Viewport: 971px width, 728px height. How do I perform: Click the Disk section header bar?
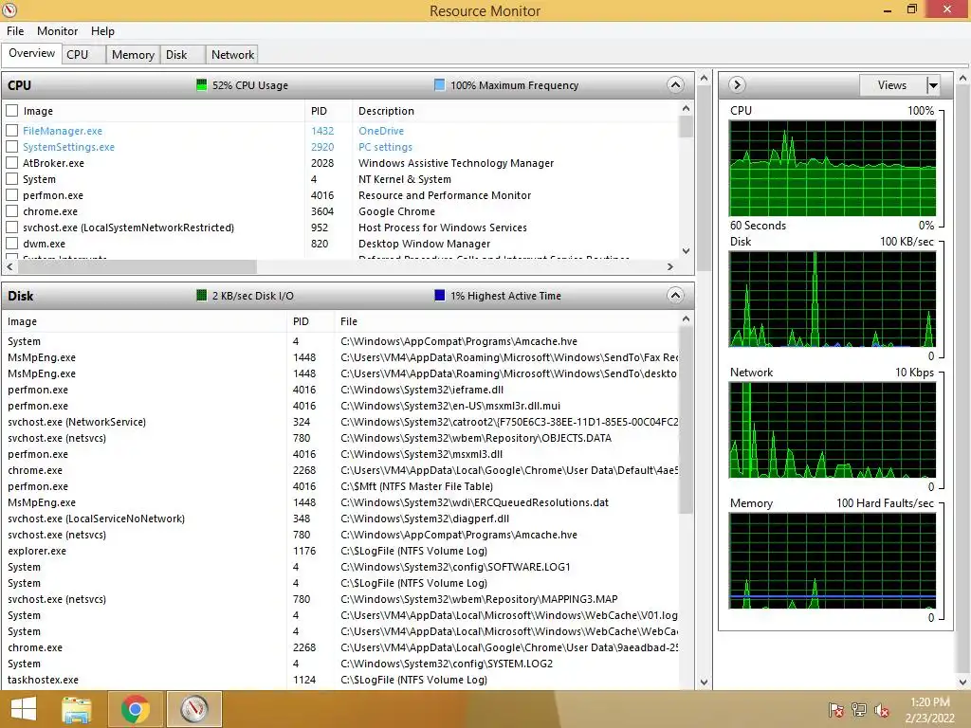(347, 296)
